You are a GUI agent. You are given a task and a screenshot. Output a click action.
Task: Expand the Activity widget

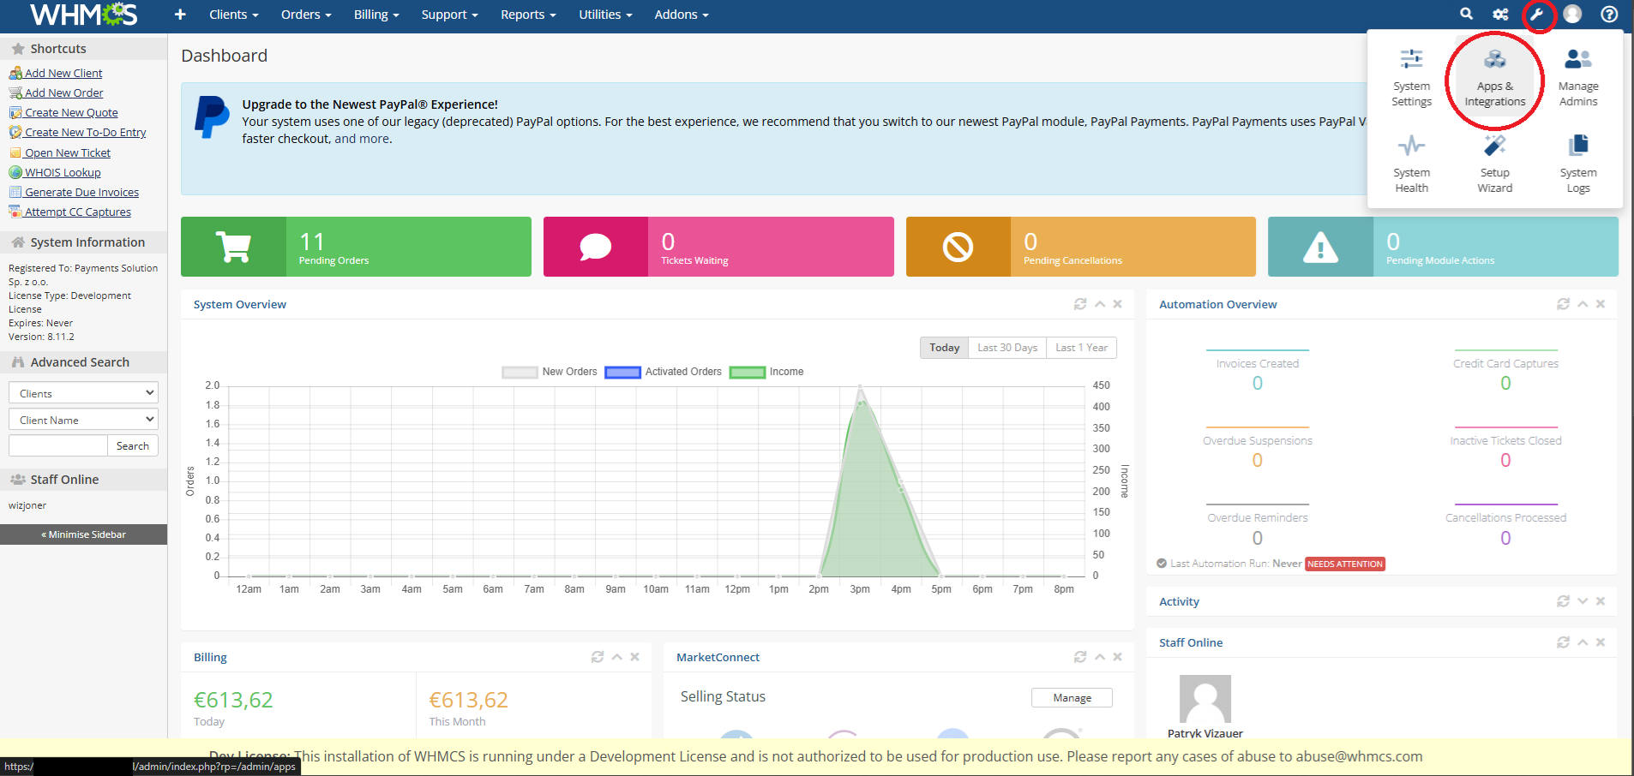[1583, 601]
